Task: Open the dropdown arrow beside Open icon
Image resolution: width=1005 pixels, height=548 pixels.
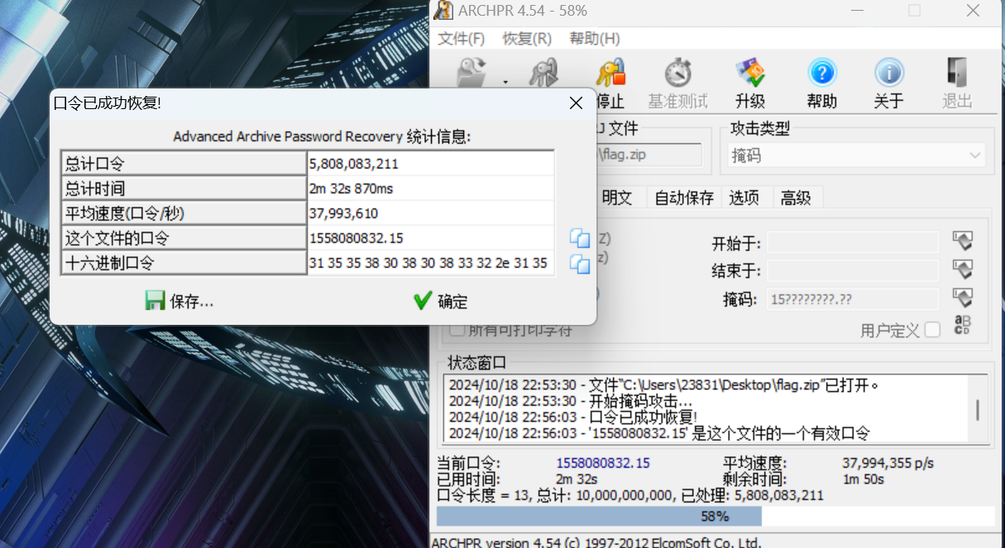Action: [505, 81]
